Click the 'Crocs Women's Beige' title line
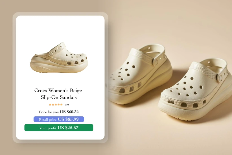 [x=58, y=90]
